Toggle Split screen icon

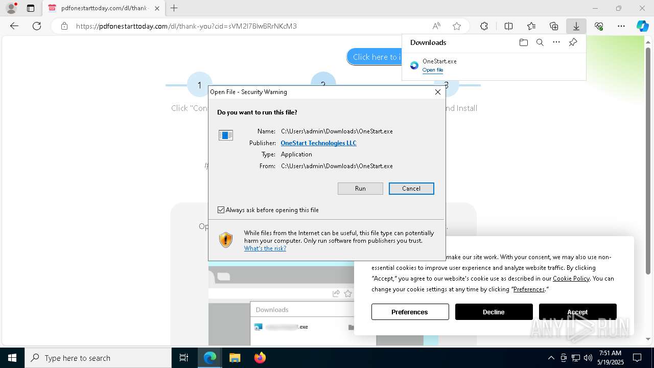tap(508, 26)
